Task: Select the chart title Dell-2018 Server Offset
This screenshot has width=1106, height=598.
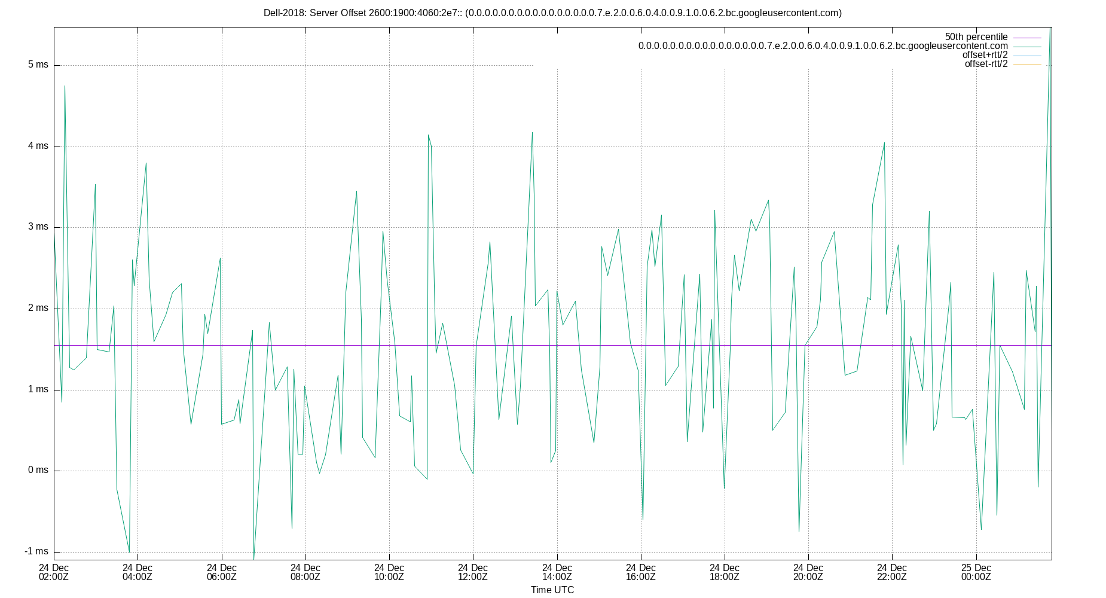Action: click(552, 10)
